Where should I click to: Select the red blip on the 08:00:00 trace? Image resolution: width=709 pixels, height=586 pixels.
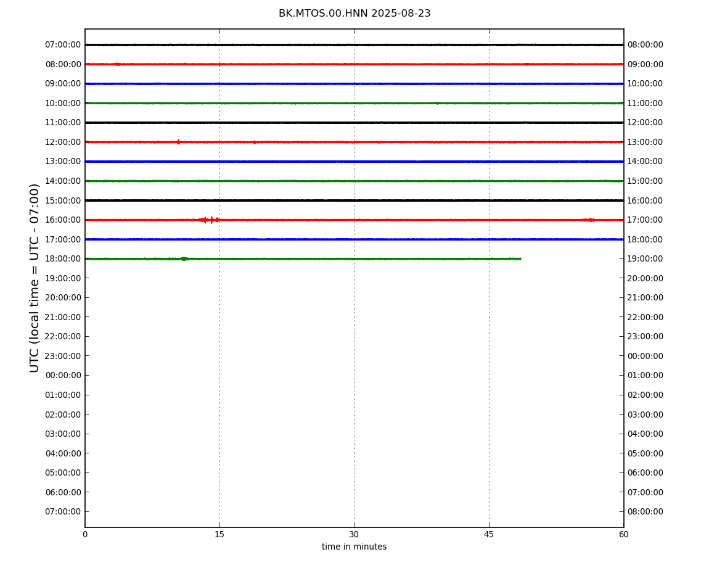(118, 64)
